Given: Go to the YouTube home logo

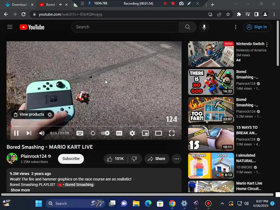Looking at the screenshot, I should click(x=32, y=27).
